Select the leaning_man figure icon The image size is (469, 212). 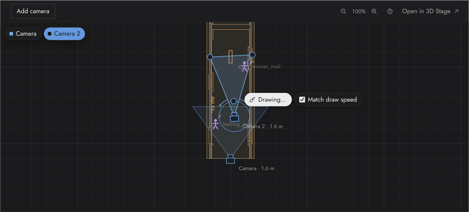pos(215,124)
